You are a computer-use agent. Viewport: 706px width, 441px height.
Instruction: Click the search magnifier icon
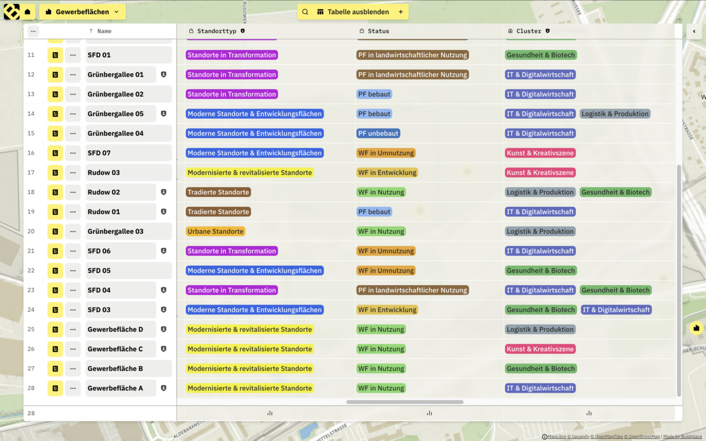tap(305, 12)
